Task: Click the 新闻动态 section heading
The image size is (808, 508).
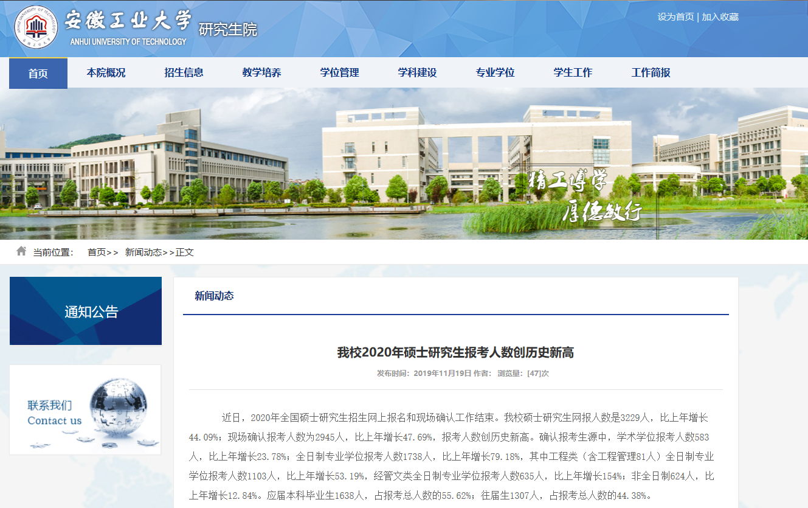Action: tap(214, 296)
